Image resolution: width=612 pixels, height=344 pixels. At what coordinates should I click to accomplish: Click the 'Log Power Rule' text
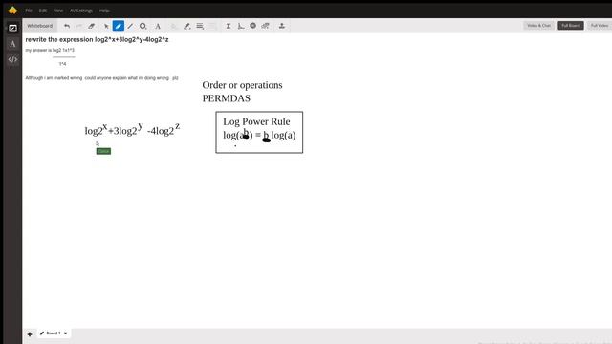(256, 121)
